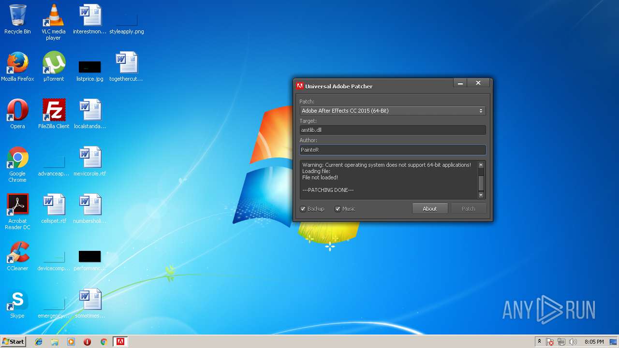Select togethercut Word document icon

coord(126,67)
